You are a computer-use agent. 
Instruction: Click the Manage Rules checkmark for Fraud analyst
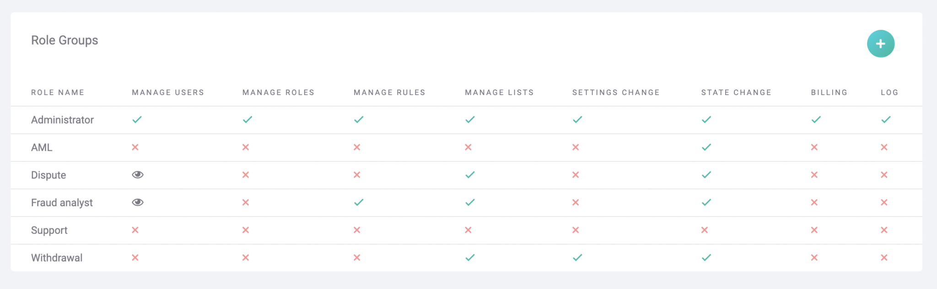(x=359, y=202)
